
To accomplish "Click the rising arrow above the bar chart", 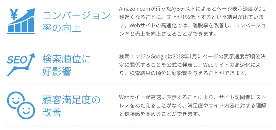I will tap(24, 16).
